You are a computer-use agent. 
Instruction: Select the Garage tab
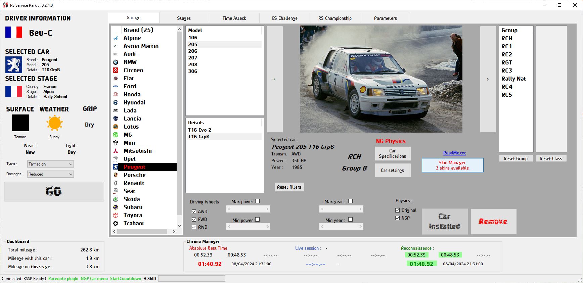click(133, 17)
